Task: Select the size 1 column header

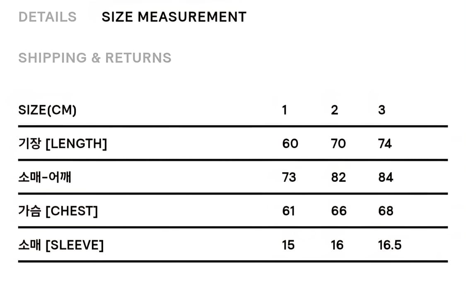Action: 285,110
